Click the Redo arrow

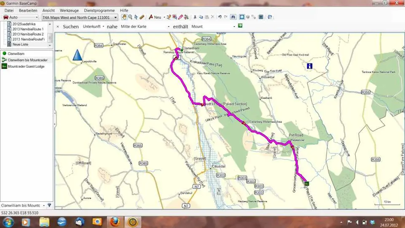[225, 17]
